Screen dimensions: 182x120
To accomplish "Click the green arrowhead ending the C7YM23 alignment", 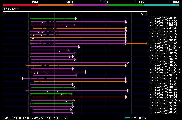I will point(72,94).
